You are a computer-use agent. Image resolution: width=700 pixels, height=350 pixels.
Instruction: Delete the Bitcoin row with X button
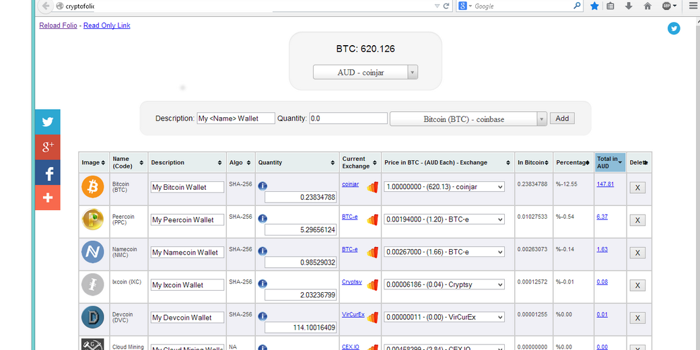click(x=637, y=188)
